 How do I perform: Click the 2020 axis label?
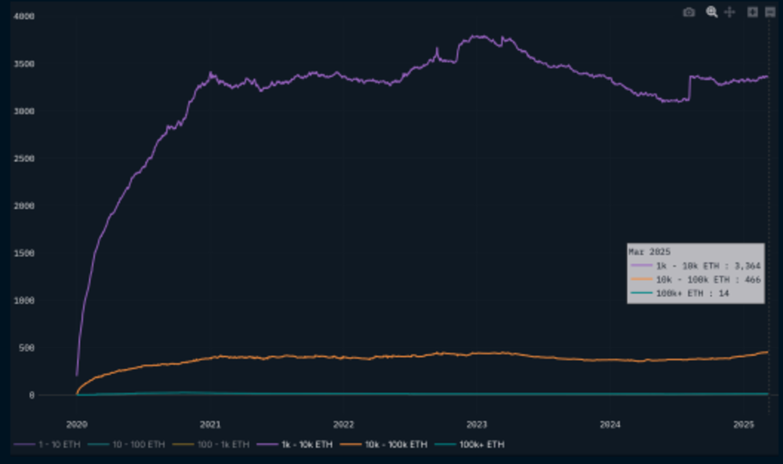[x=78, y=423]
